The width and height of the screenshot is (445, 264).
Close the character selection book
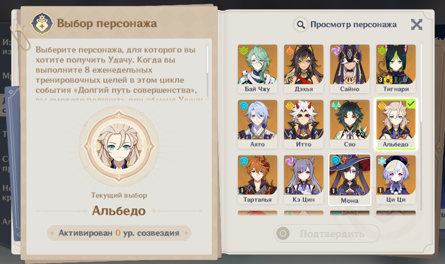417,24
